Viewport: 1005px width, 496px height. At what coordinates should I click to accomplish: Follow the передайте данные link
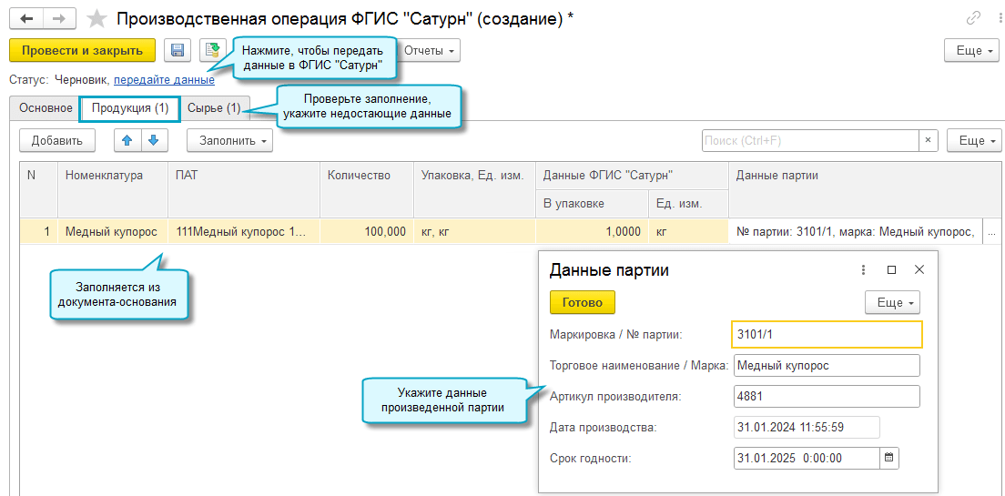click(164, 80)
